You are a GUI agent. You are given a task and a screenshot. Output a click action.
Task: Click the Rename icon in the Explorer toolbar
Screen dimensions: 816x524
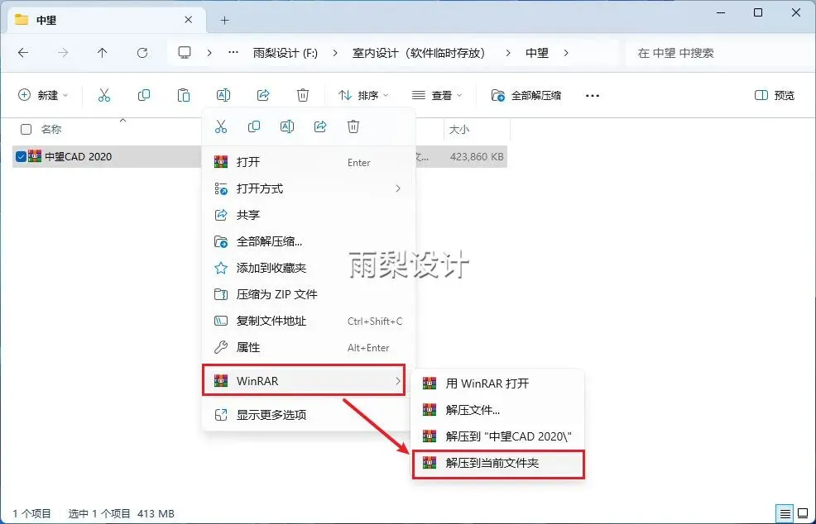223,95
